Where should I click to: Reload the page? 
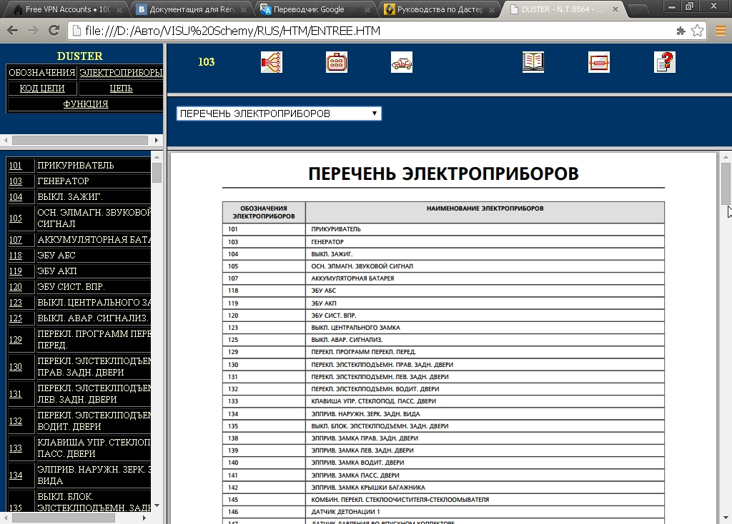tap(54, 31)
